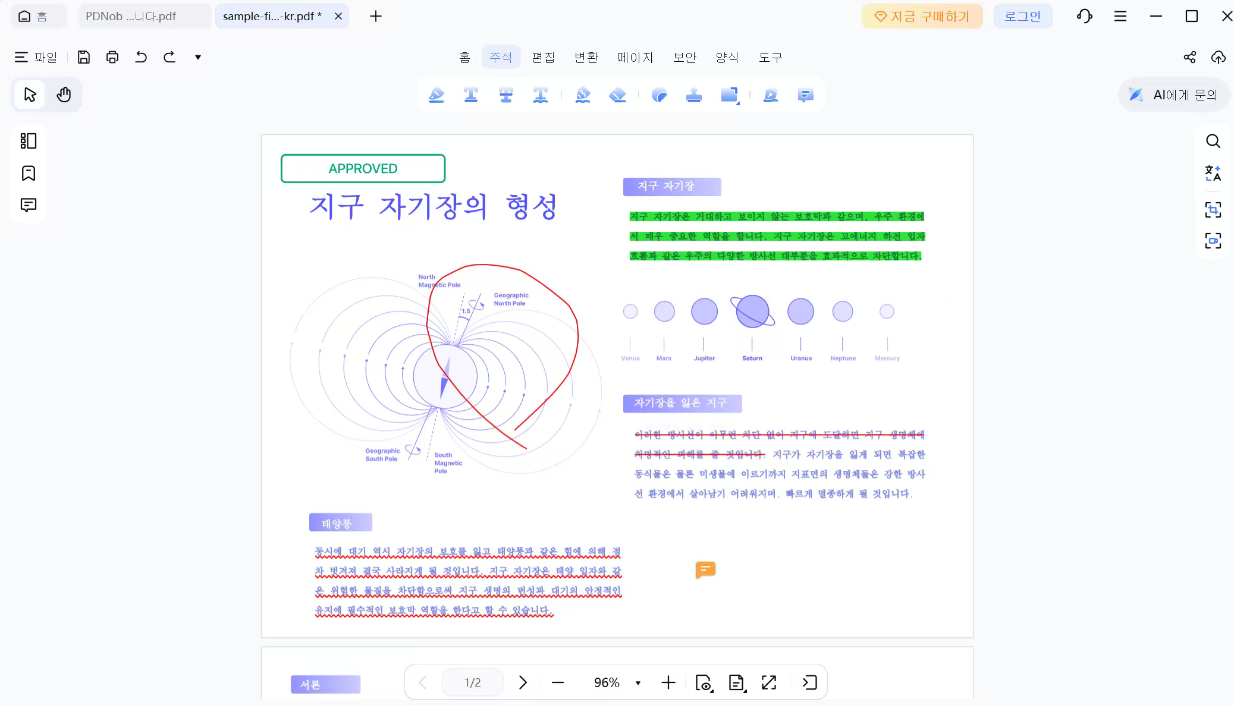
Task: Open the search magnifier on the right
Action: point(1213,141)
